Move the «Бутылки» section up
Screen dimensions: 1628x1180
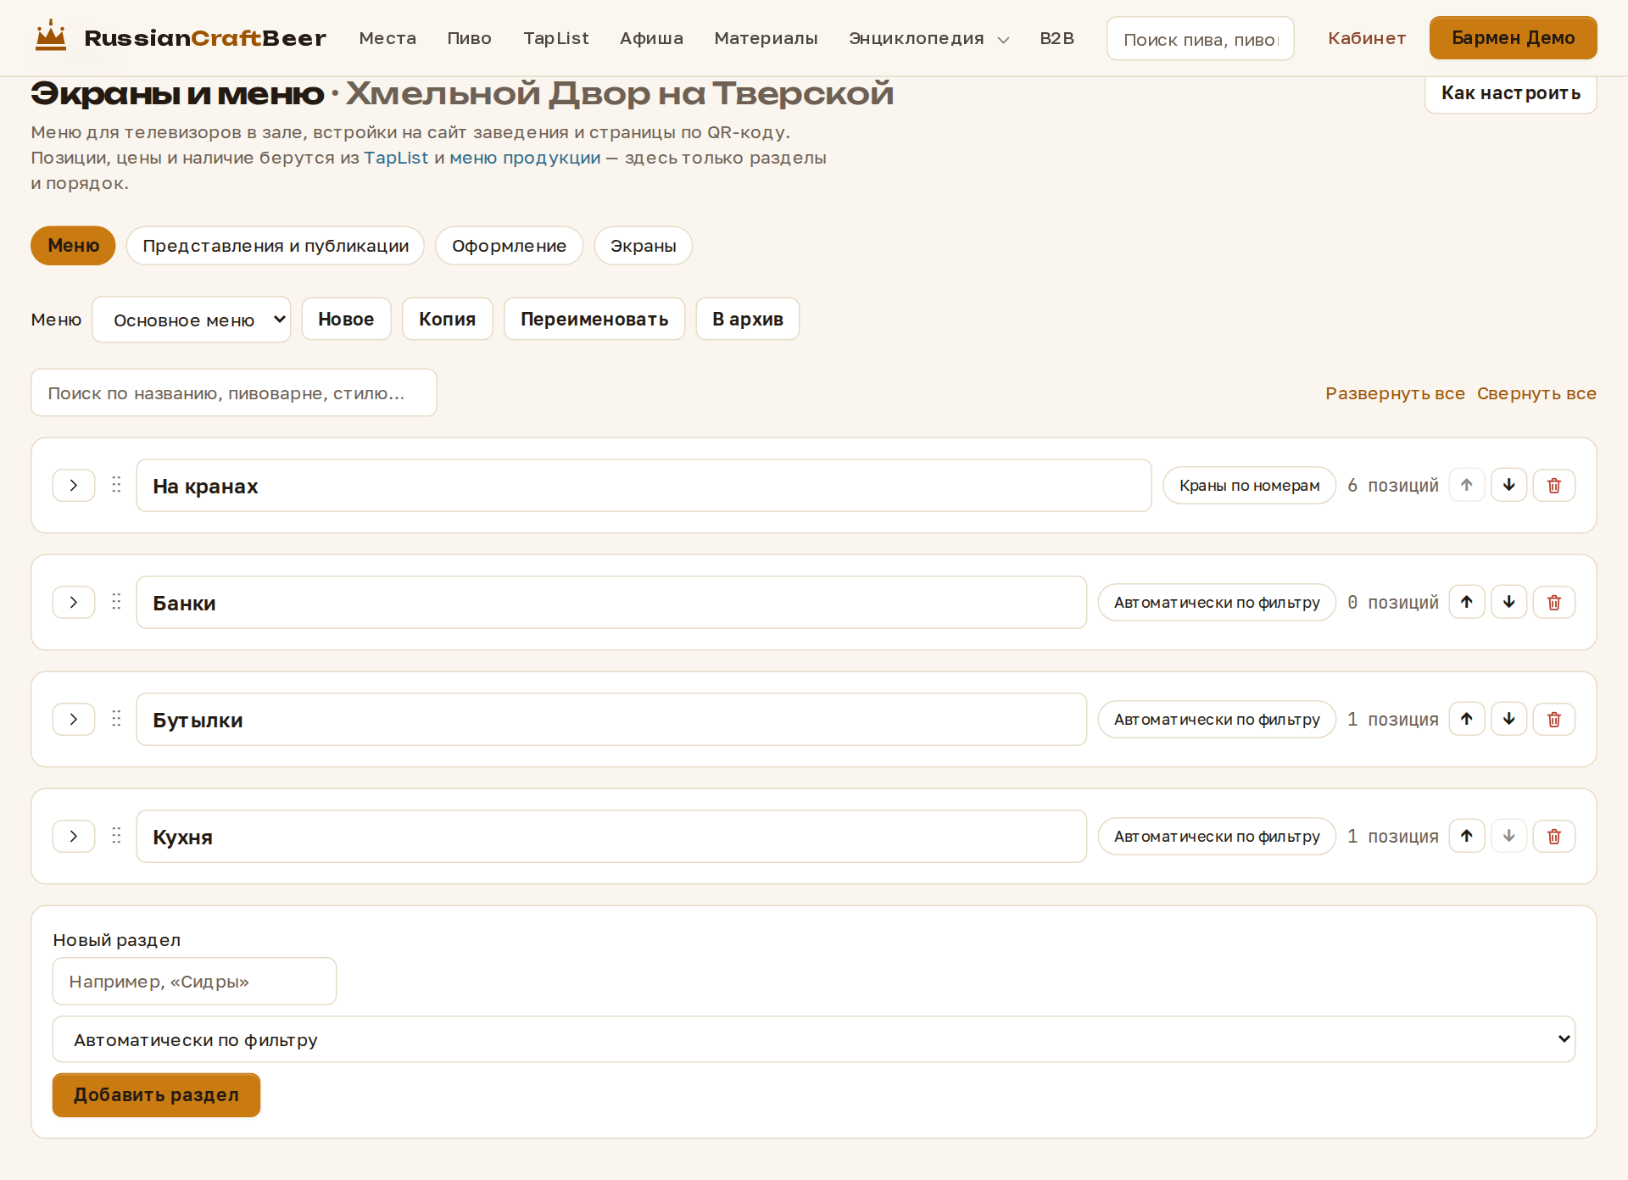click(1466, 719)
